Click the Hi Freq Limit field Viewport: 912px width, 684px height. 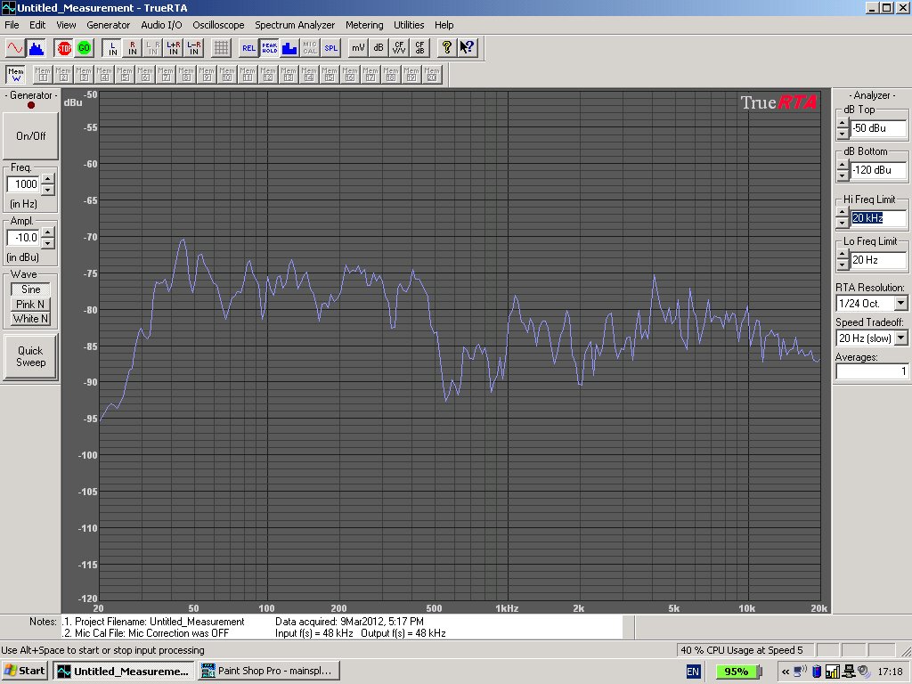(x=878, y=218)
